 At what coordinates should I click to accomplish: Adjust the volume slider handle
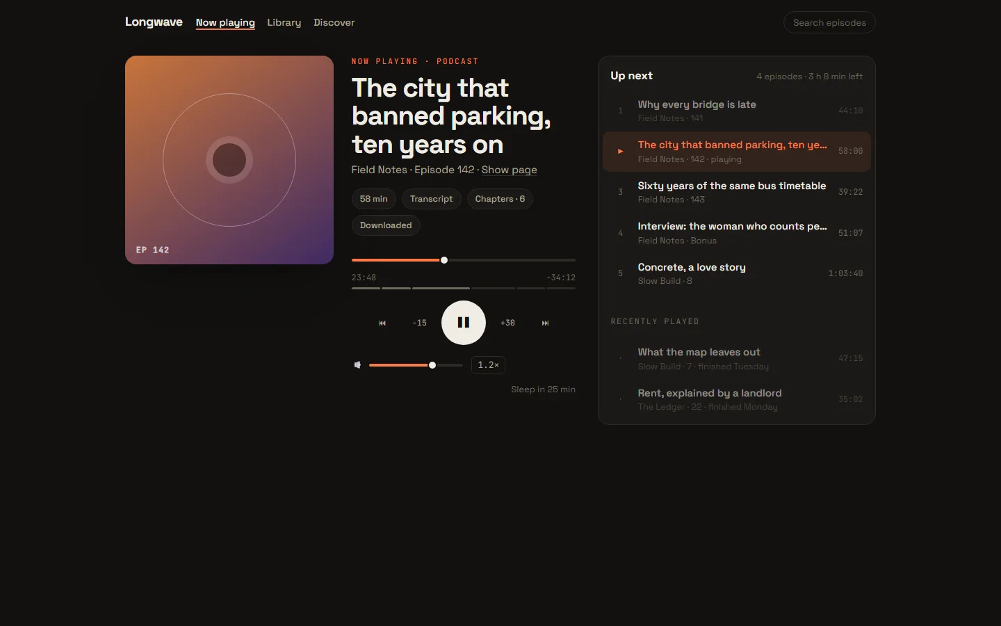click(x=432, y=365)
